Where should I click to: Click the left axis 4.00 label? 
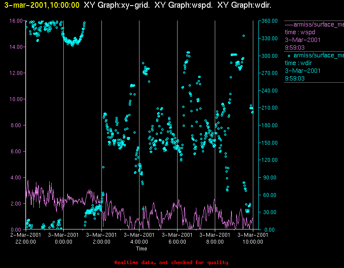17,178
